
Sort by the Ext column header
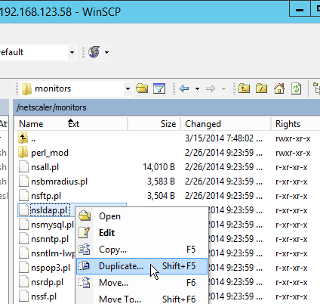click(73, 124)
